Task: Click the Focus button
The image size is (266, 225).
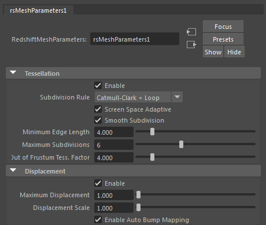Action: click(223, 26)
